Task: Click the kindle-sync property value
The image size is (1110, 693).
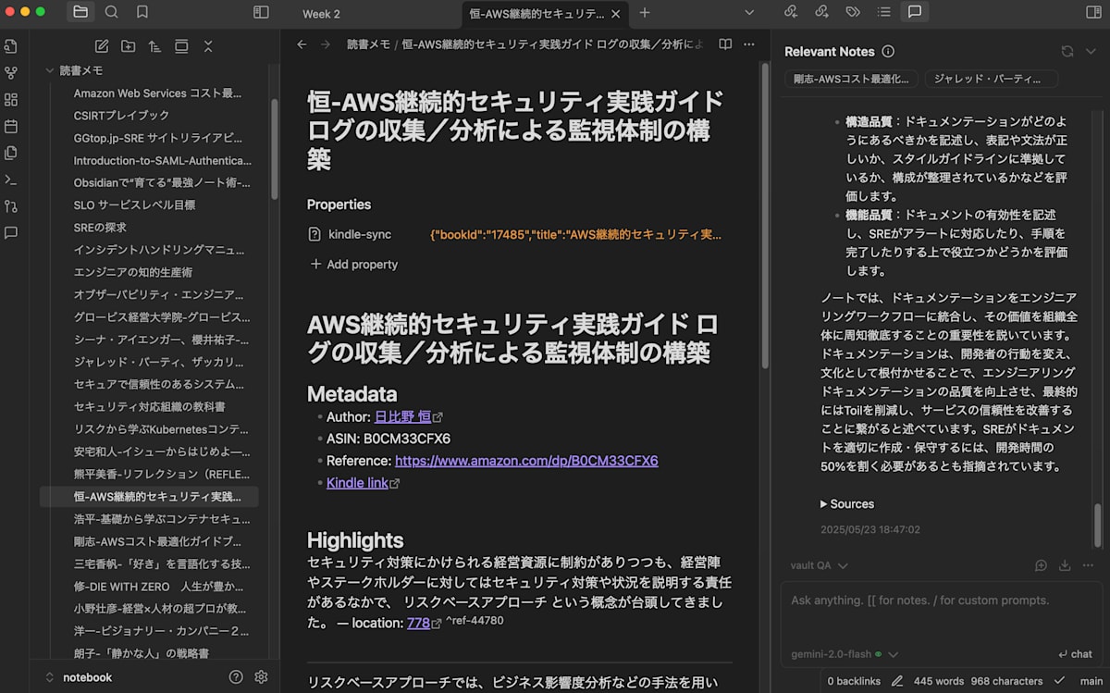Action: [x=575, y=235]
